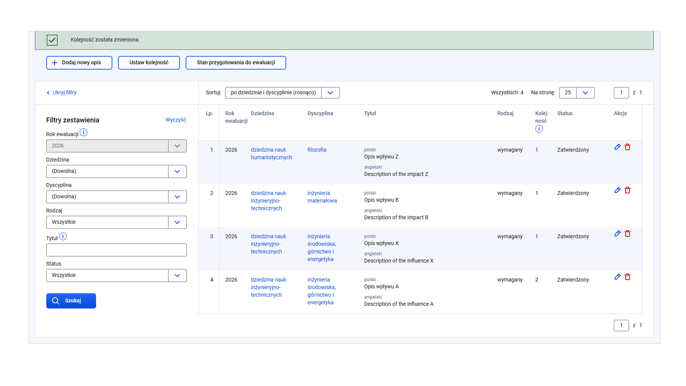Show info icon next to Tytuł

tap(63, 237)
